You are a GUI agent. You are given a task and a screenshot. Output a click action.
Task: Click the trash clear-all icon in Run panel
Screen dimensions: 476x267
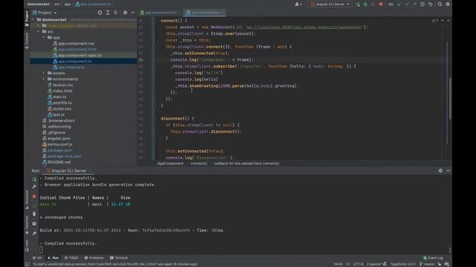pos(34,214)
